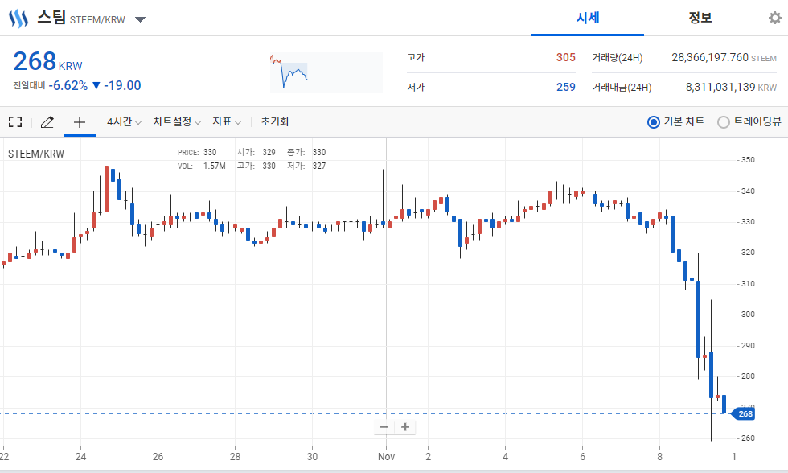788x473 pixels.
Task: Click the low price value 259
Action: tap(565, 87)
